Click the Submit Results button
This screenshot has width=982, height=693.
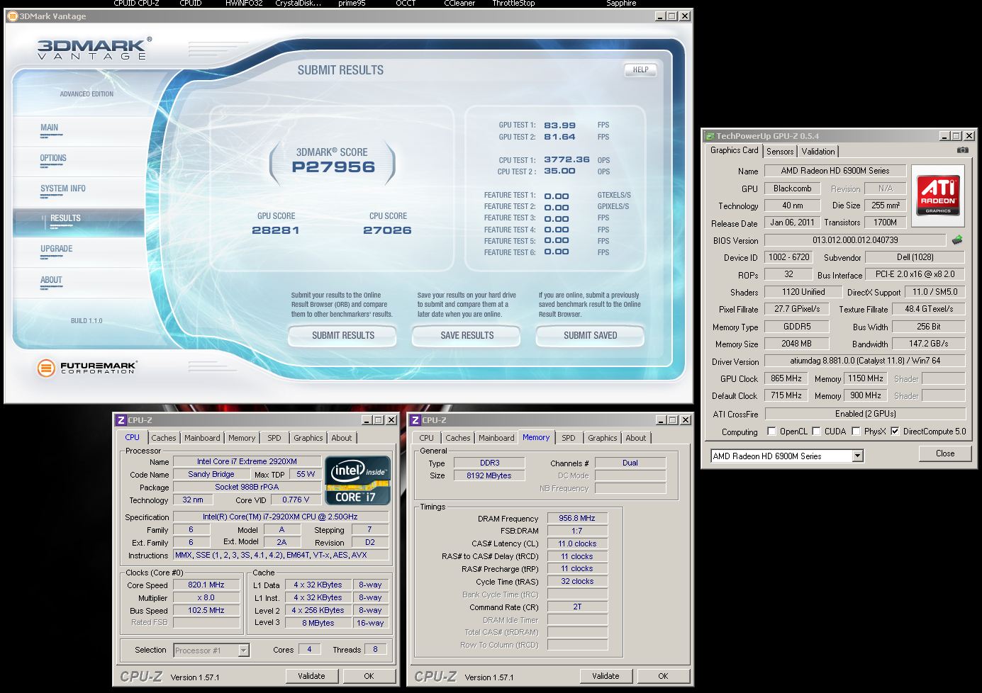point(343,336)
